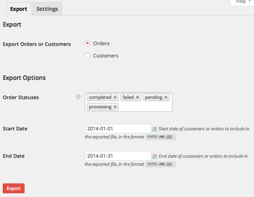Click the pending status tag label
Screen dimensions: 254x197
coord(154,98)
